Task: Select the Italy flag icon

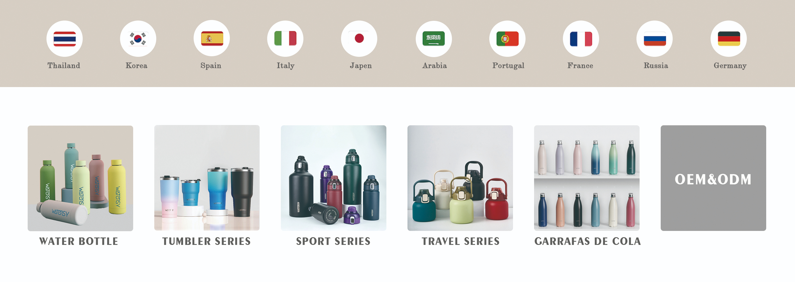Action: [x=285, y=39]
